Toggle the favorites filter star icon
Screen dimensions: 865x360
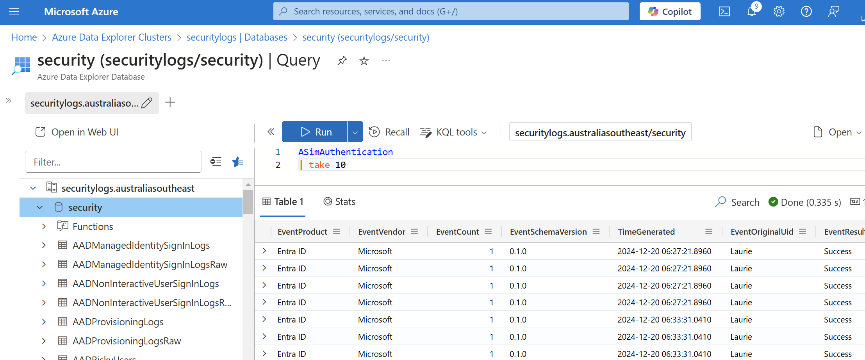[237, 162]
